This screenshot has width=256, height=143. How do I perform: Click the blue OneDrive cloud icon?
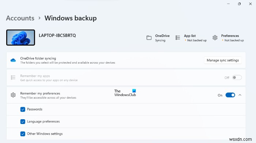click(13, 60)
